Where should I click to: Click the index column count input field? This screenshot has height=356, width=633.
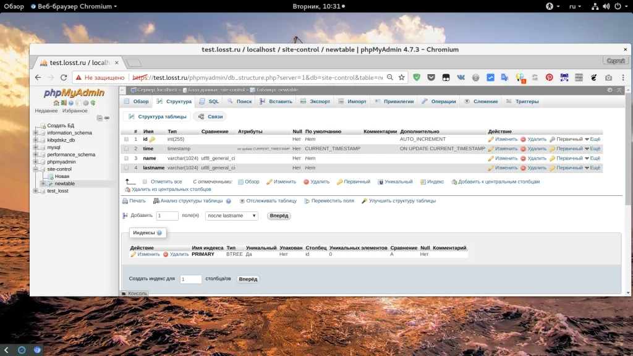tap(191, 279)
